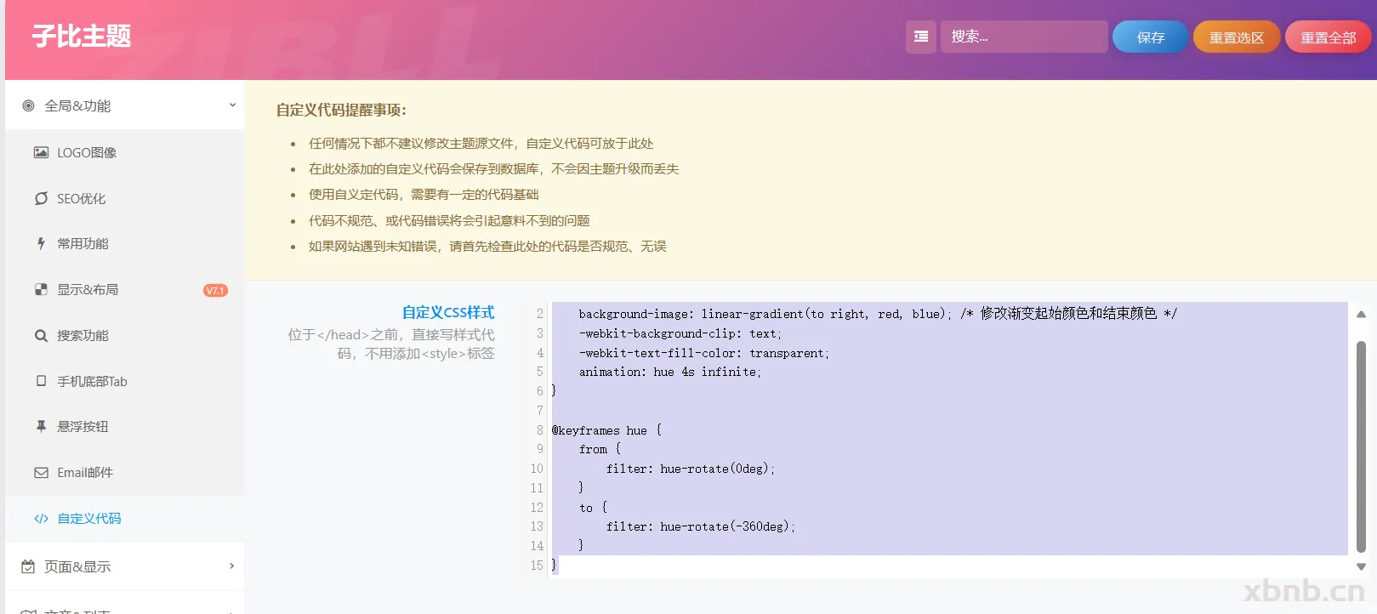Viewport: 1377px width, 614px height.
Task: Click the Email邮件 envelope icon
Action: tap(41, 473)
